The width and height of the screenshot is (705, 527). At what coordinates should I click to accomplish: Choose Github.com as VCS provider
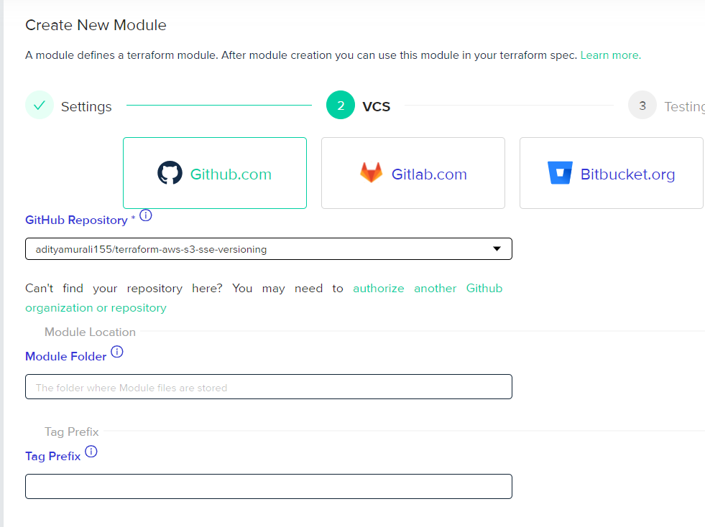pos(215,173)
